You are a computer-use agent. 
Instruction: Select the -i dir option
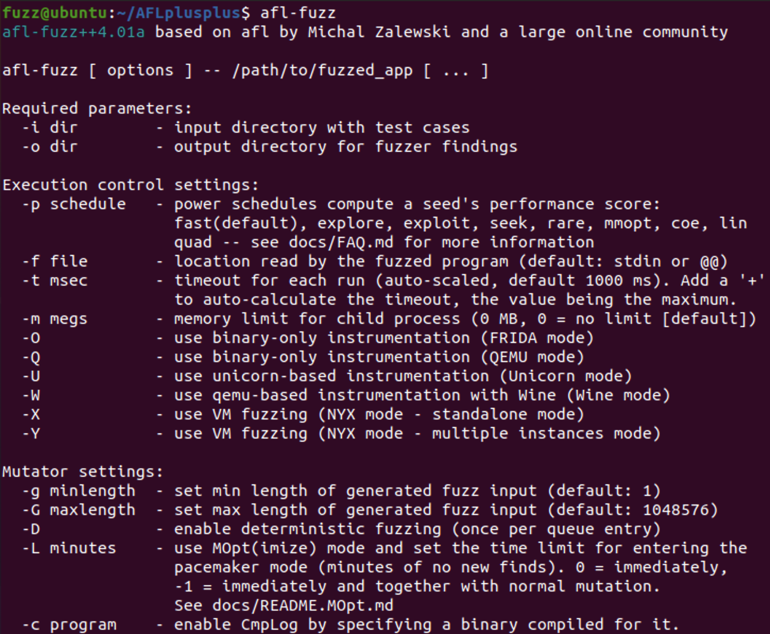pos(50,128)
